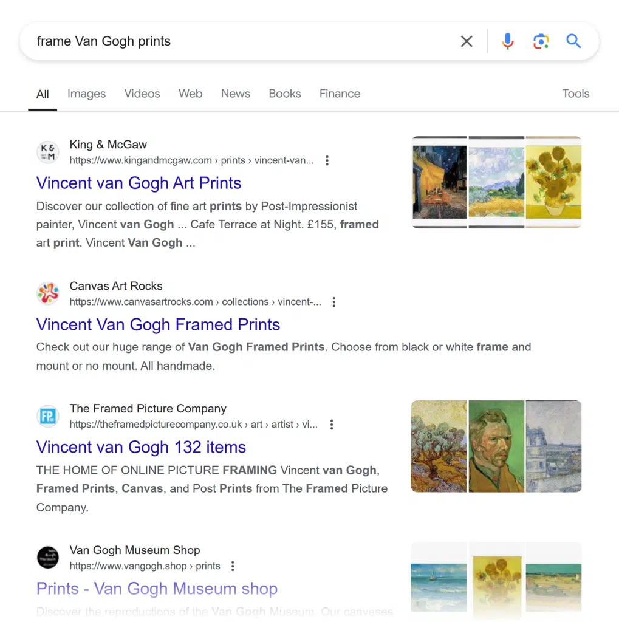Click the Van Gogh Museum Shop favicon
Screen dimensions: 619x622
(x=48, y=558)
